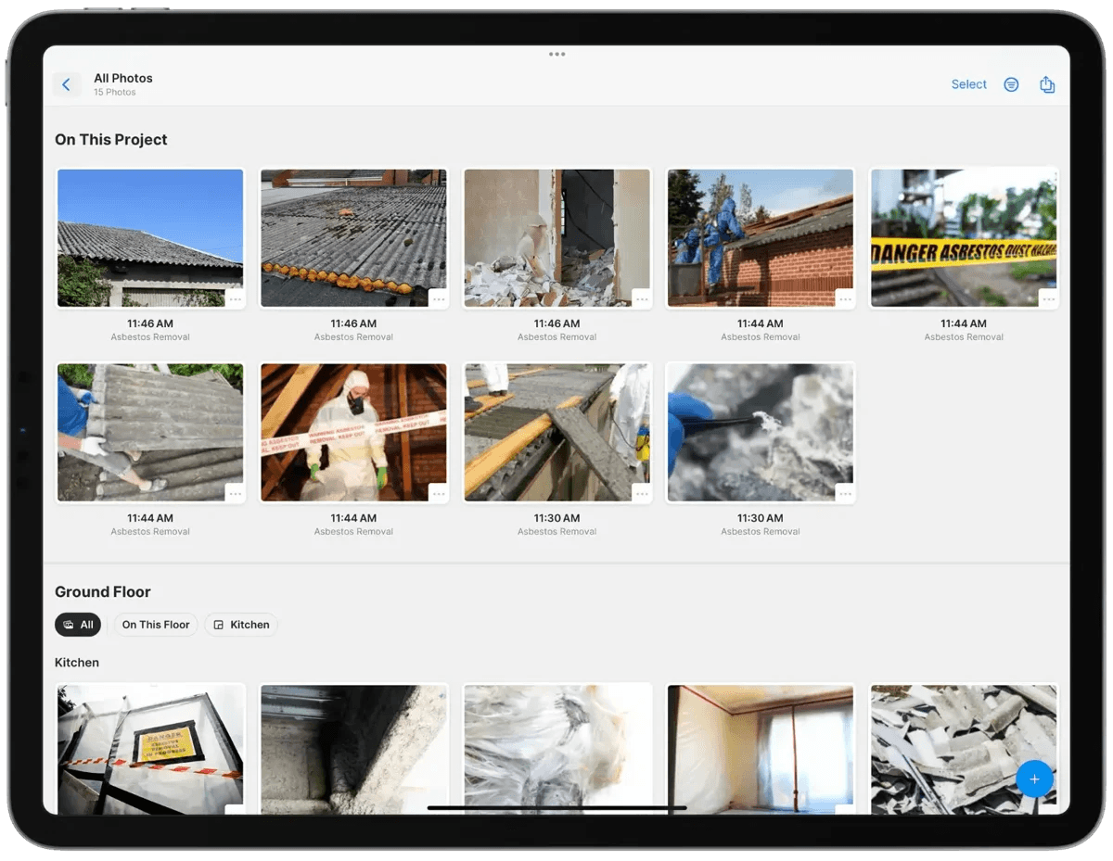The height and width of the screenshot is (861, 1113).
Task: Open the Kitchen photo of sealed room window
Action: pyautogui.click(x=761, y=749)
